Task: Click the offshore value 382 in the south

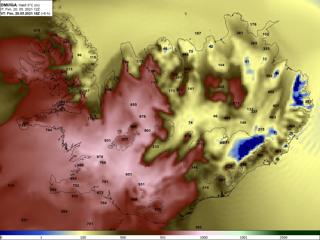Action: (198, 227)
